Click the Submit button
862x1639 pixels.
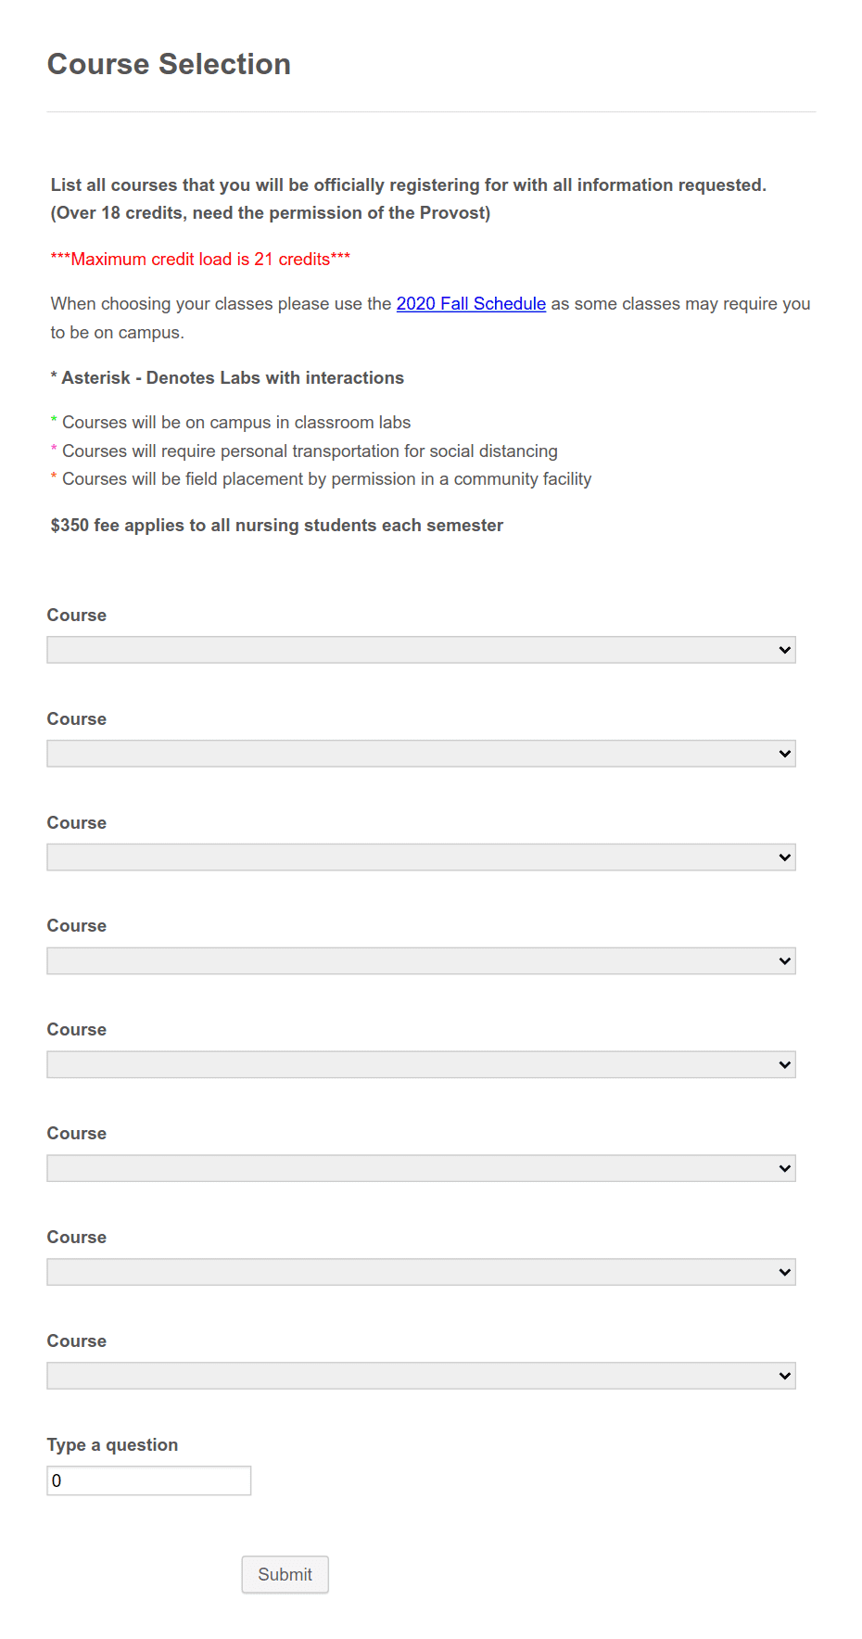click(285, 1574)
